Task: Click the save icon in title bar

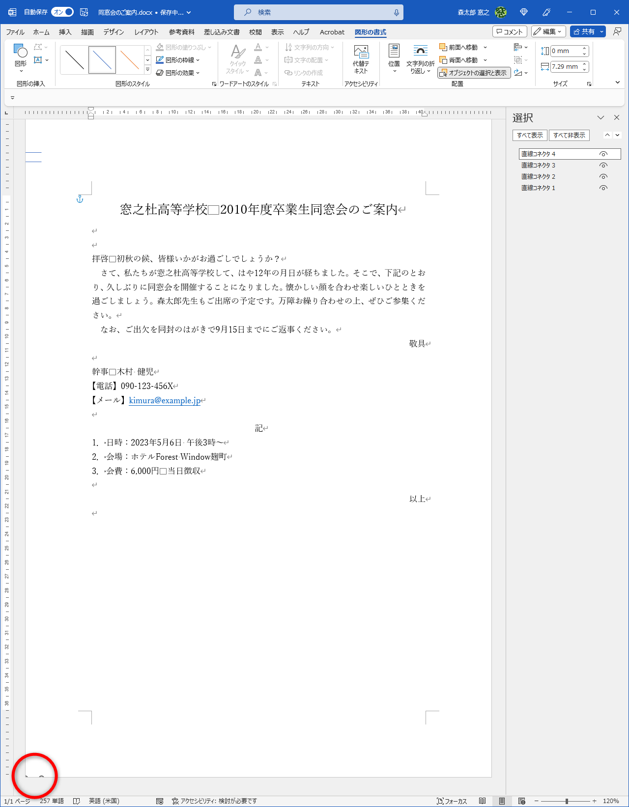Action: pyautogui.click(x=84, y=12)
